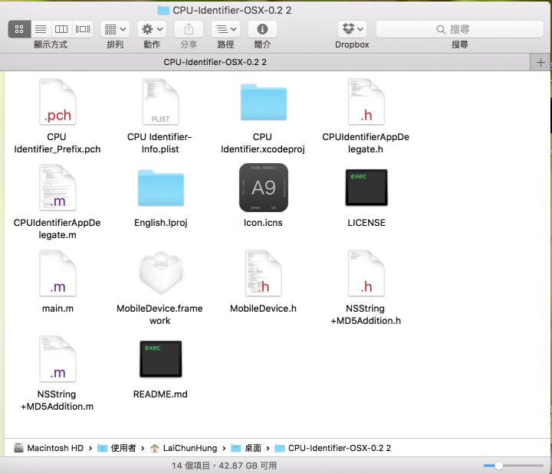552x474 pixels.
Task: Select CPU Identifier_Prefix.pch file icon
Action: click(x=58, y=102)
